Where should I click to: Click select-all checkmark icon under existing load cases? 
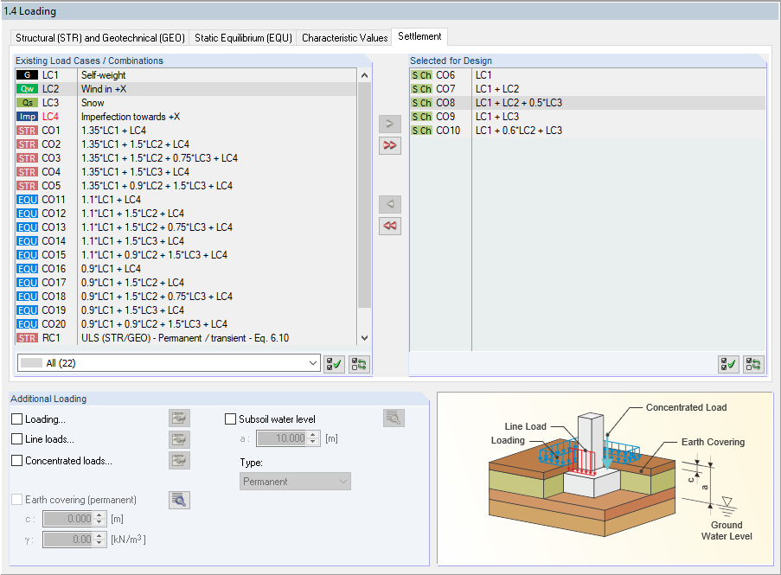pos(334,364)
